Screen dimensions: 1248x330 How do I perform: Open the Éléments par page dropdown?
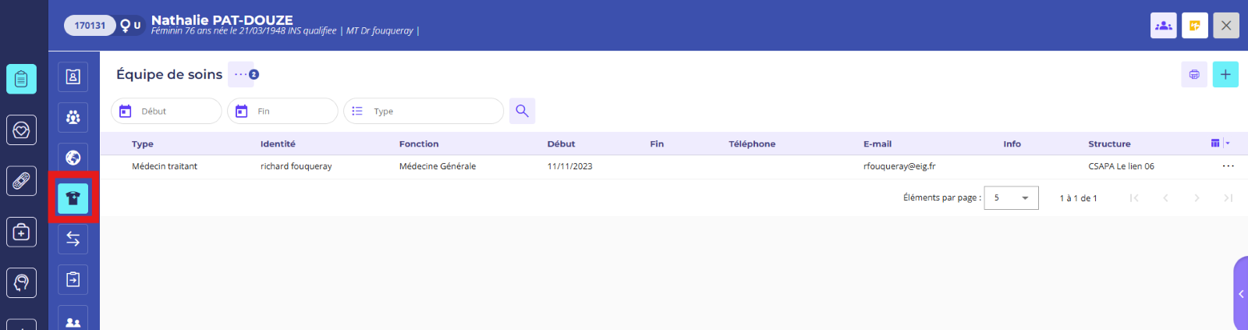(1011, 198)
